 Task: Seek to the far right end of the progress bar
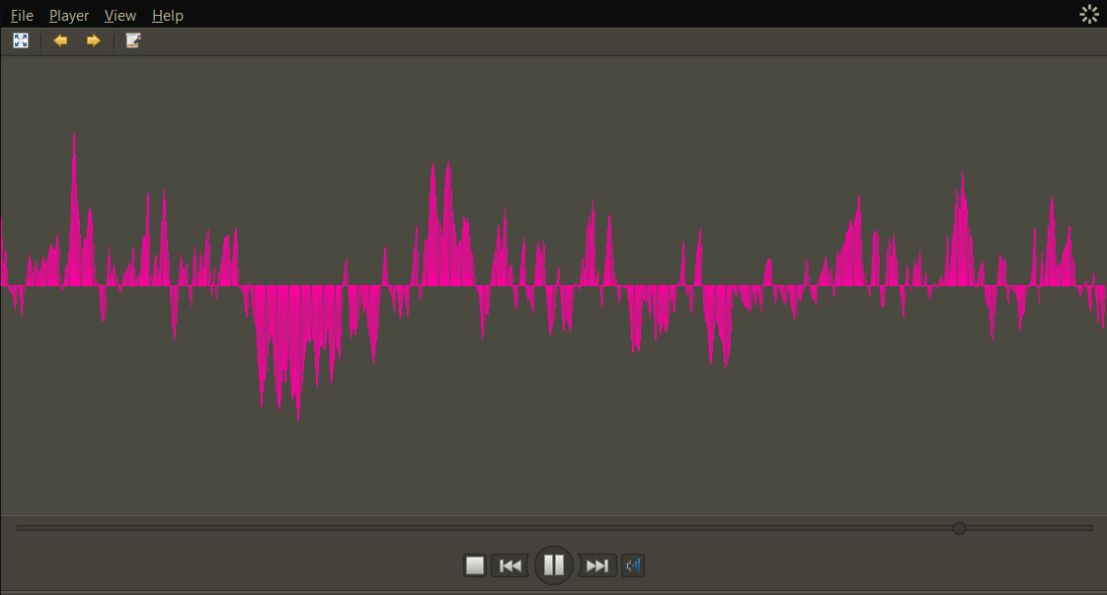click(x=1090, y=528)
